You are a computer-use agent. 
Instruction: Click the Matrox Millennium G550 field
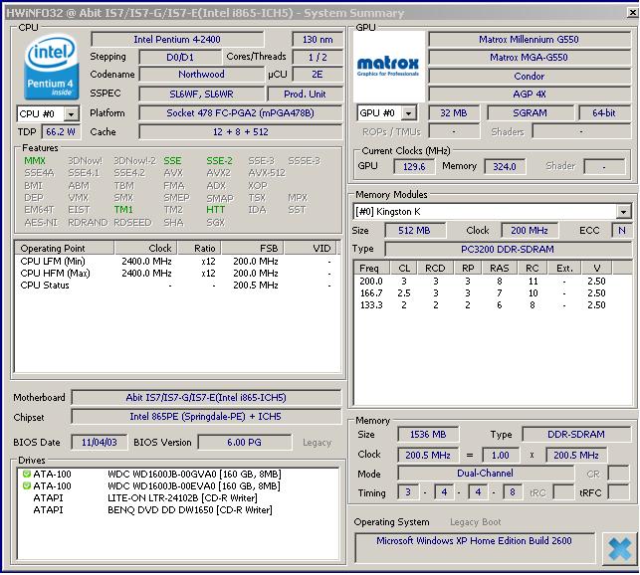pyautogui.click(x=530, y=40)
